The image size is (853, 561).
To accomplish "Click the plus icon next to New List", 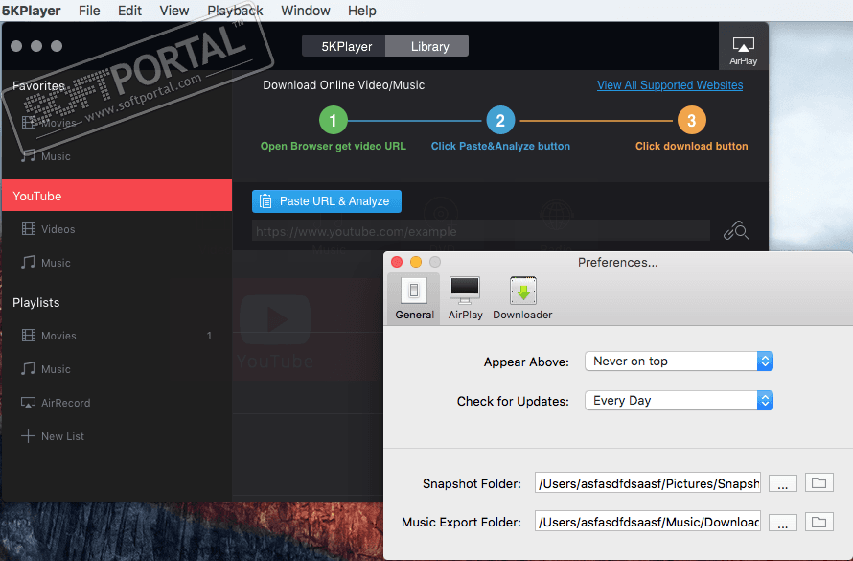I will click(x=28, y=436).
